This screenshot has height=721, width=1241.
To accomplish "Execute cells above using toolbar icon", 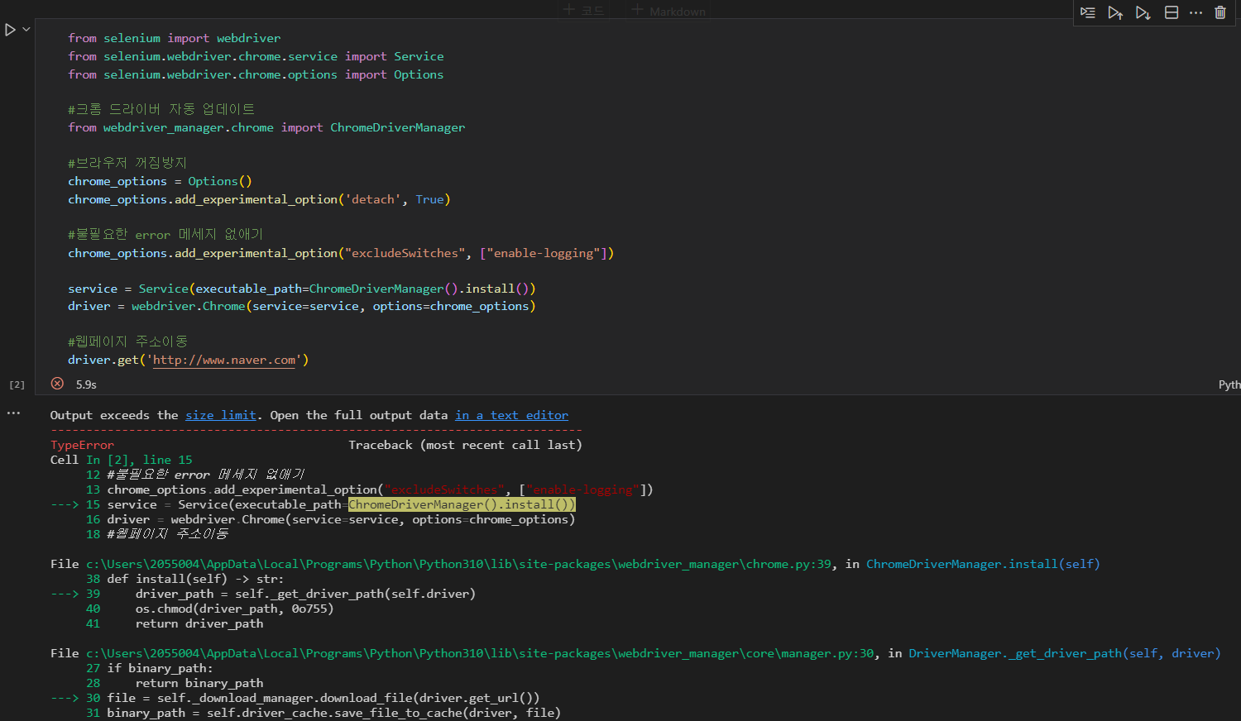I will (x=1115, y=12).
